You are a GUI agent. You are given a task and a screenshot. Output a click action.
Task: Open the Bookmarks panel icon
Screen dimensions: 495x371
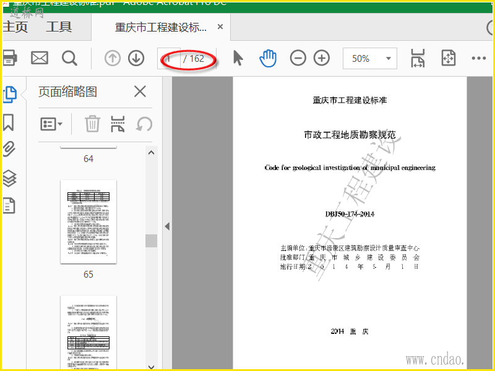[9, 122]
